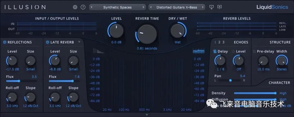Adjust the Density slider
The width and height of the screenshot is (294, 117).
(255, 93)
